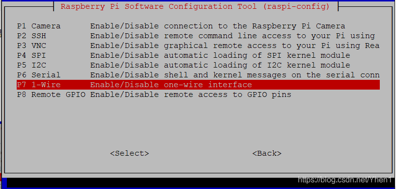Click the SPI kernel module description
Image resolution: width=396 pixels, height=189 pixels.
tap(220, 55)
